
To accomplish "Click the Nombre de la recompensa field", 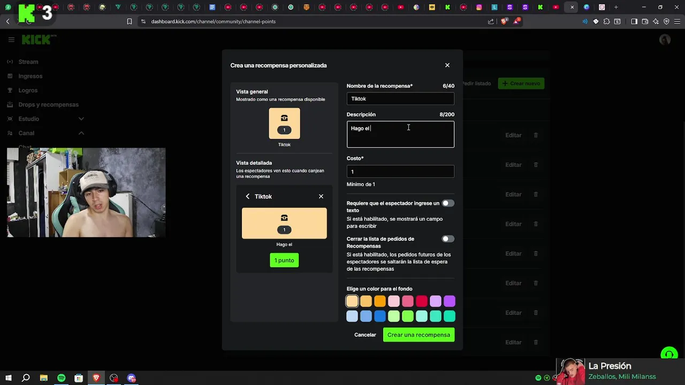I will point(400,98).
